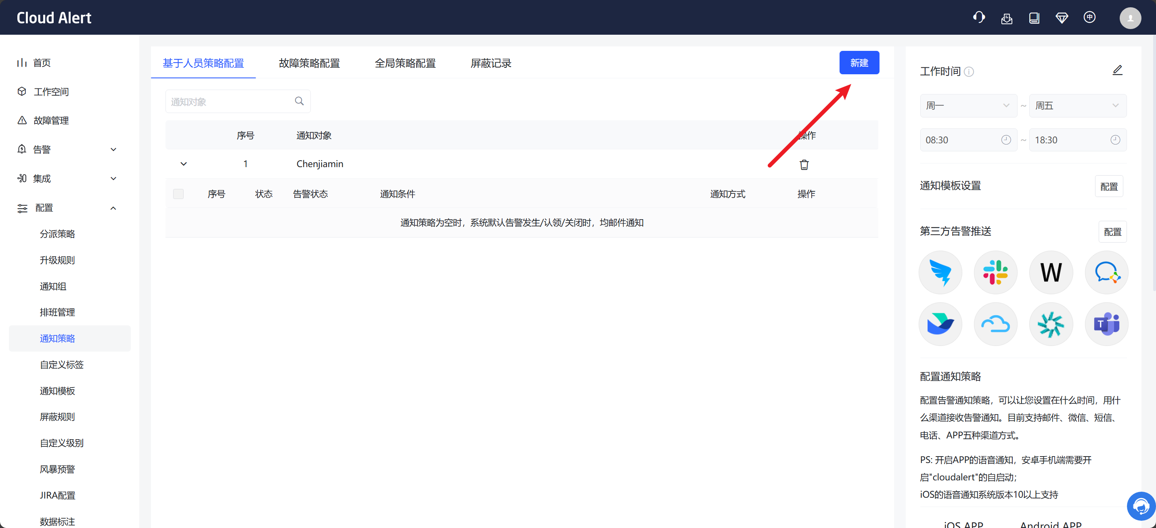This screenshot has width=1156, height=528.
Task: Select the blue cloud integration icon
Action: coord(995,324)
